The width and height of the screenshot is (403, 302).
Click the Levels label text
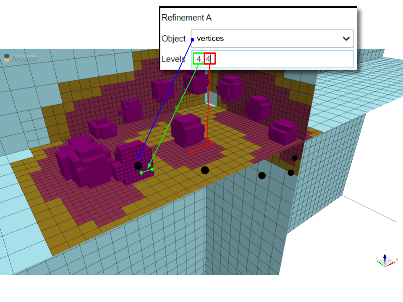[x=173, y=59]
